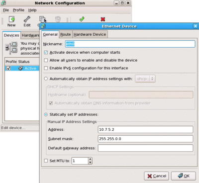Open the Profile menu
This screenshot has width=199, height=183.
pos(18,10)
